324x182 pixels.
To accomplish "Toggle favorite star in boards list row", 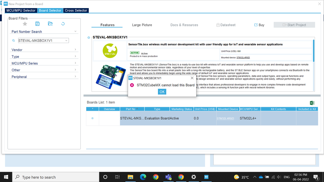I will pos(92,118).
